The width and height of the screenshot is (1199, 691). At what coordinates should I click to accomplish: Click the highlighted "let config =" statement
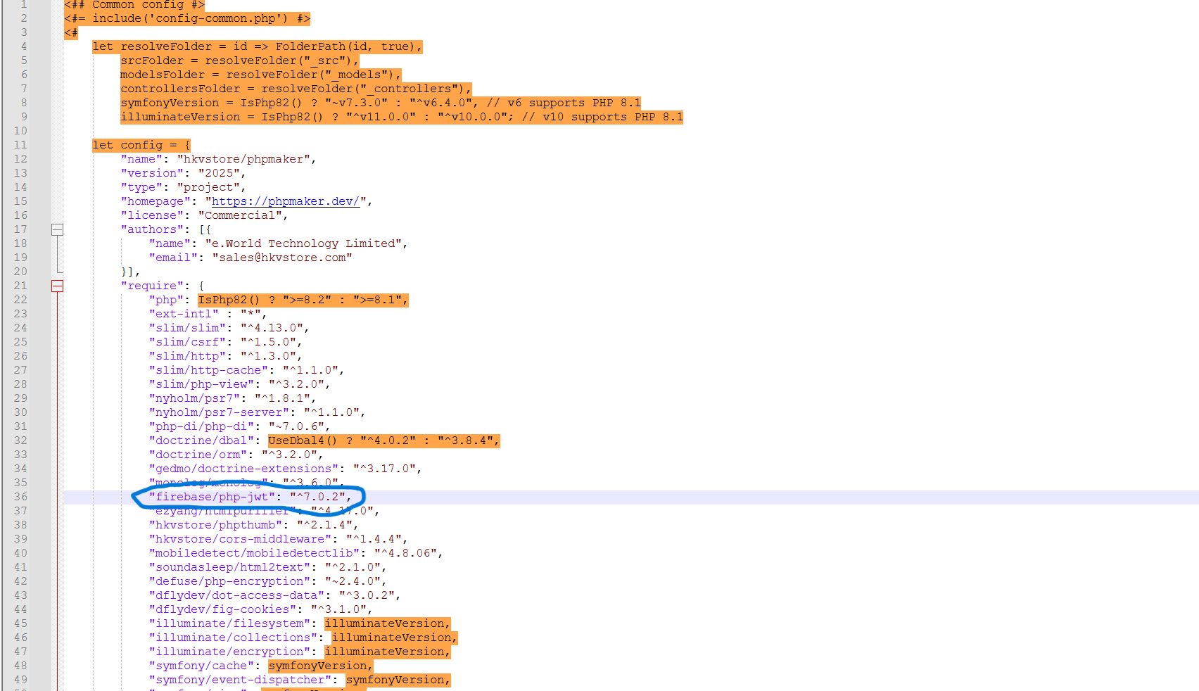(141, 145)
